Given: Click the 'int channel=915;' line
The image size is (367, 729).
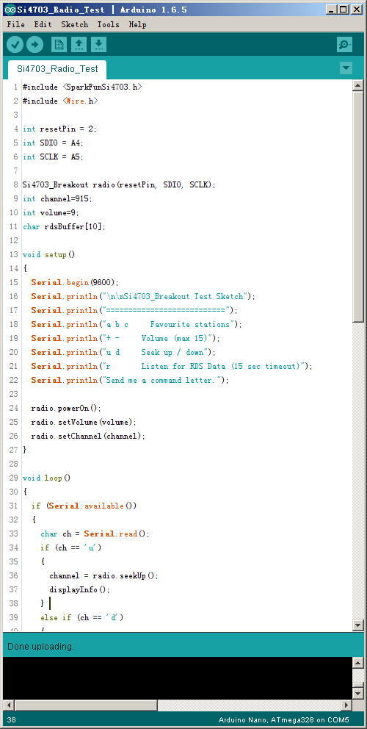Looking at the screenshot, I should point(57,198).
